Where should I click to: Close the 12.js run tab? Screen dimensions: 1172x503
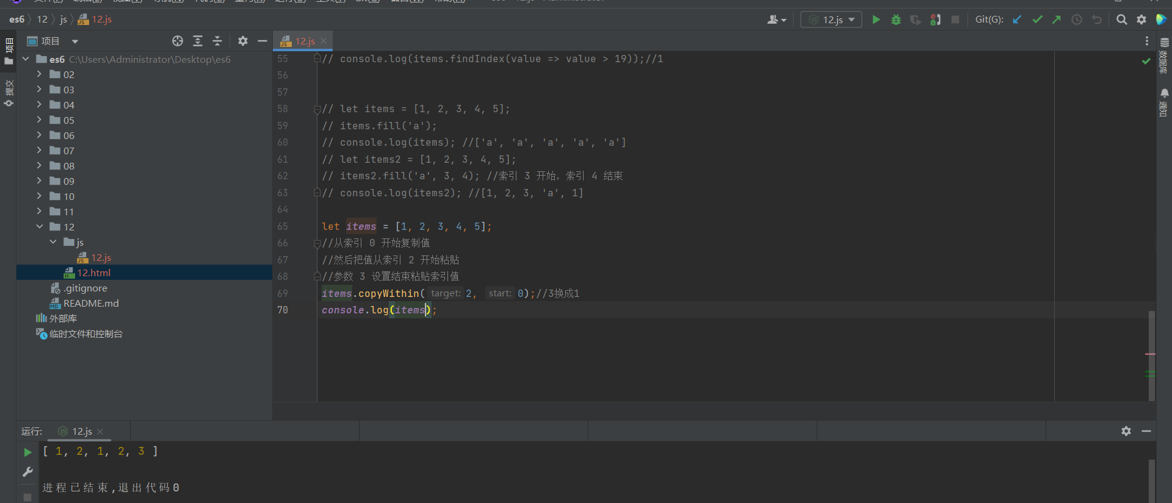pyautogui.click(x=100, y=432)
